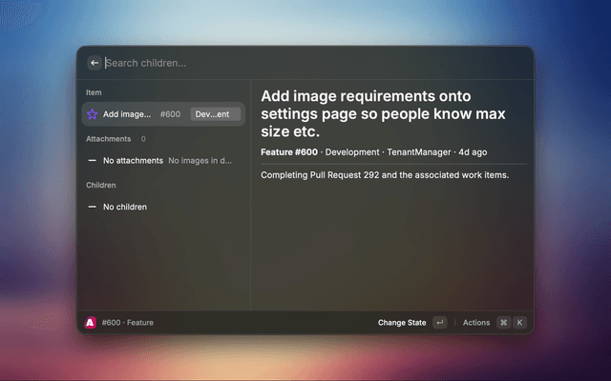Click the 'Item' section header
This screenshot has height=381, width=611.
pos(94,92)
